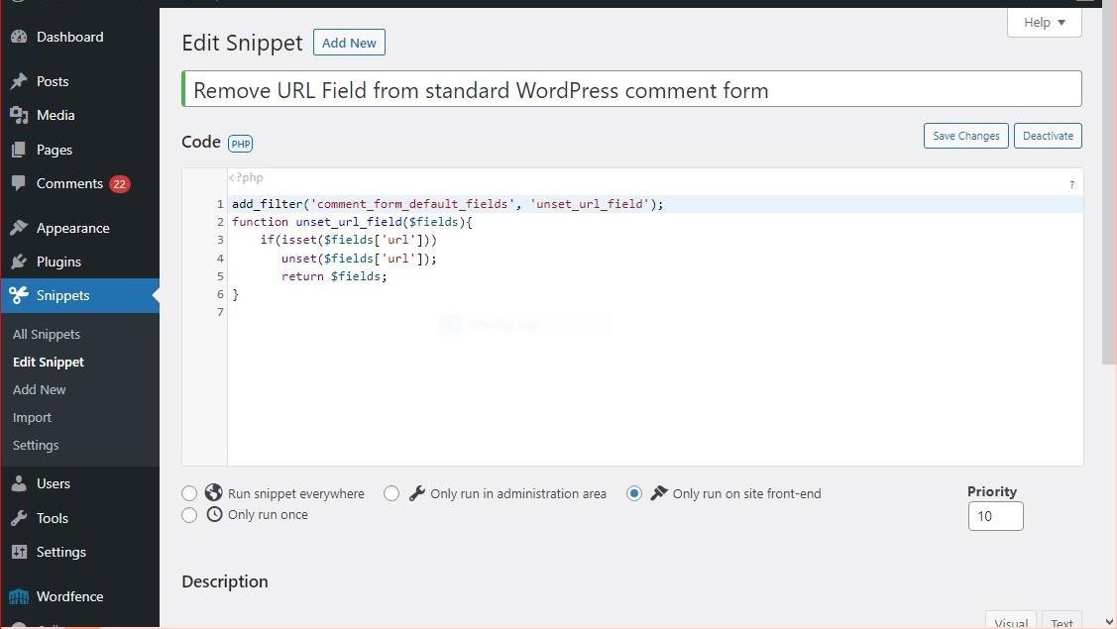Click the Plugins plug icon
The image size is (1117, 629).
click(x=19, y=262)
